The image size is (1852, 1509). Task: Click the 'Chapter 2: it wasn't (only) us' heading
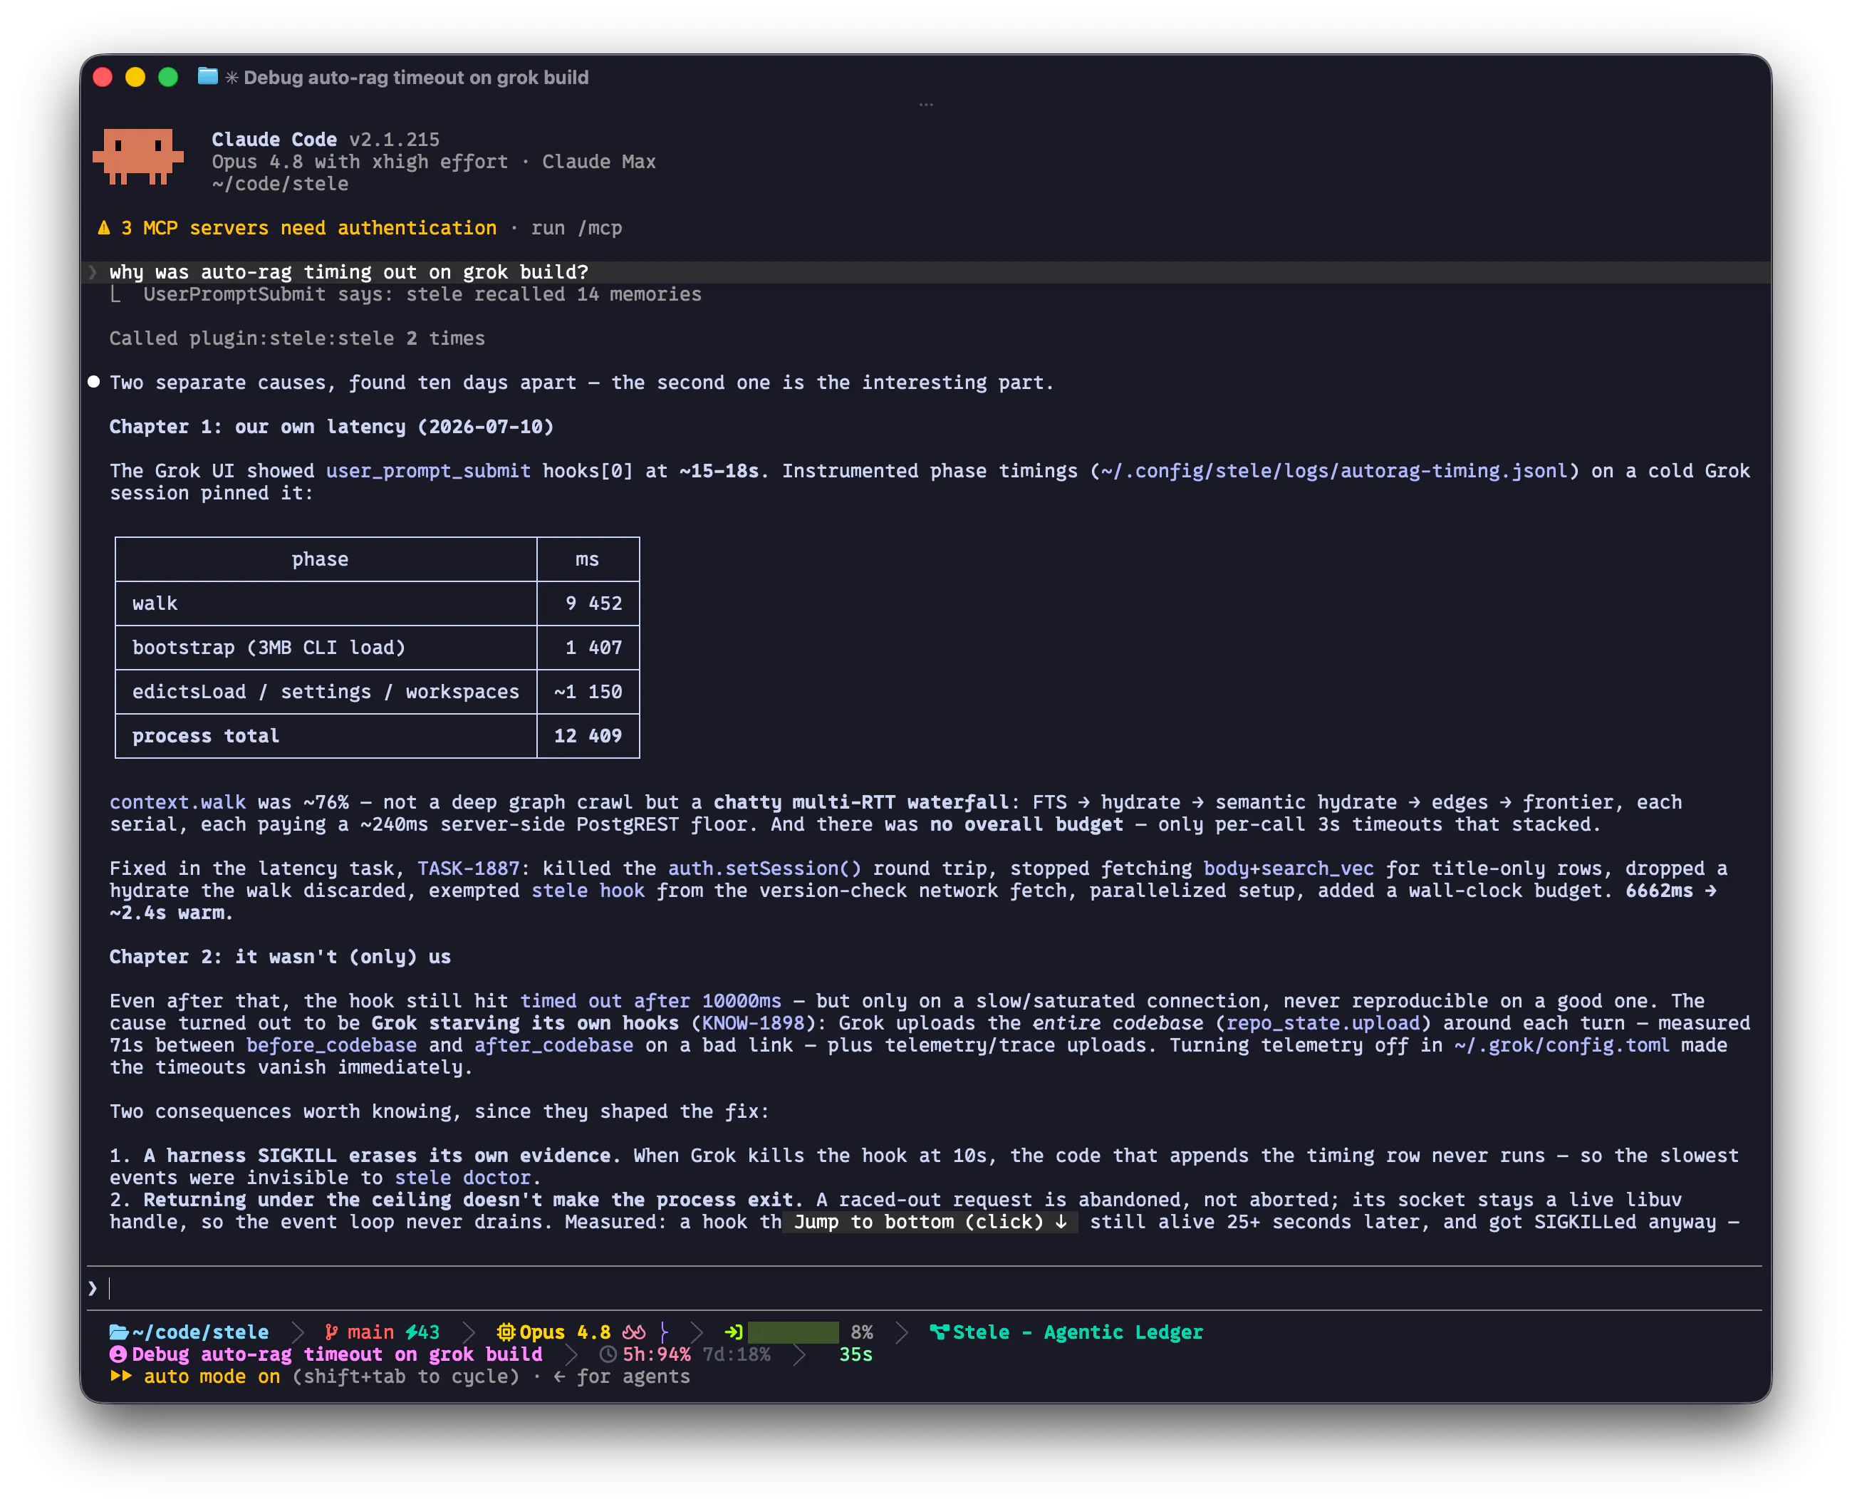(280, 956)
